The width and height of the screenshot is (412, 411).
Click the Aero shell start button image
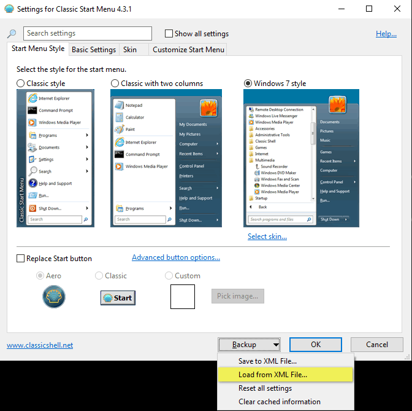pos(54,297)
